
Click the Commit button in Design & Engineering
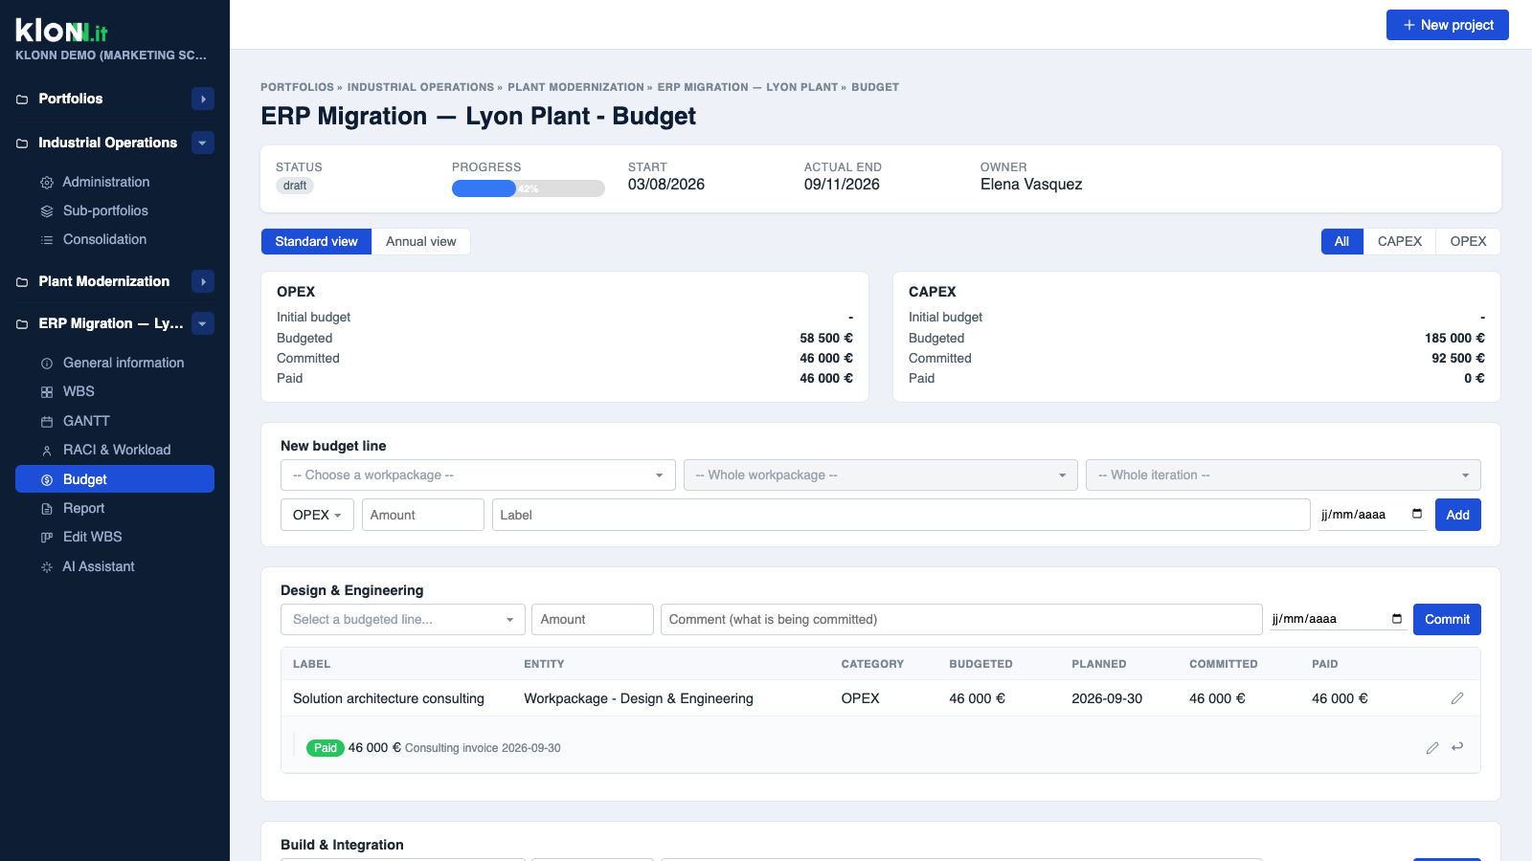pyautogui.click(x=1447, y=620)
